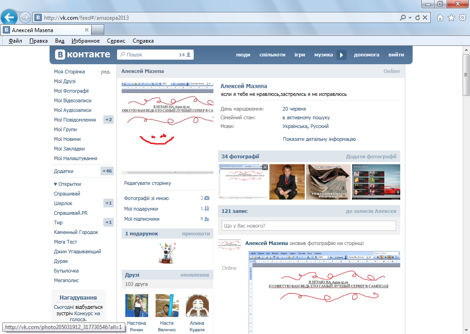Screen dimensions: 470x334
Task: Click the address bar search magnifier icon
Action: [403, 18]
